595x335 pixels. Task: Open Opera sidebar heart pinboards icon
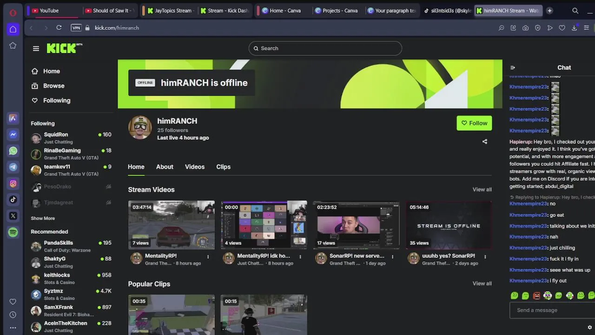(13, 301)
